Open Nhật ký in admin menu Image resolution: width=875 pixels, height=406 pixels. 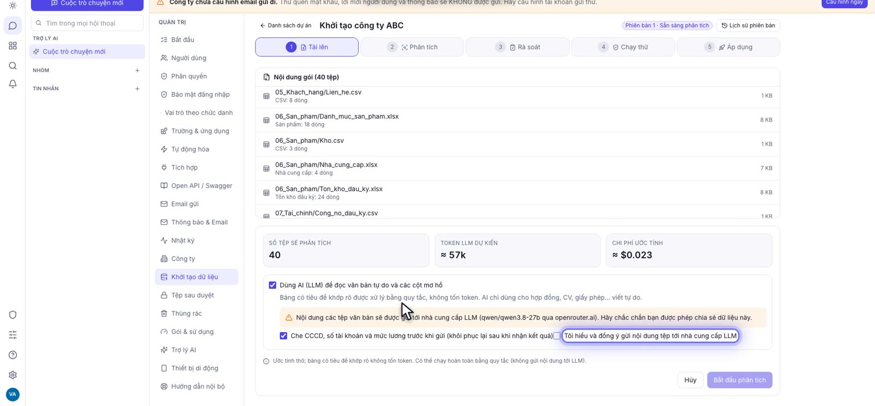pos(196,241)
